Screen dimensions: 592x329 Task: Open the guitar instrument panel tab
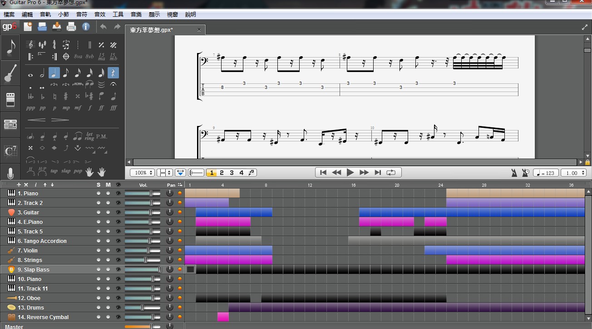click(10, 73)
